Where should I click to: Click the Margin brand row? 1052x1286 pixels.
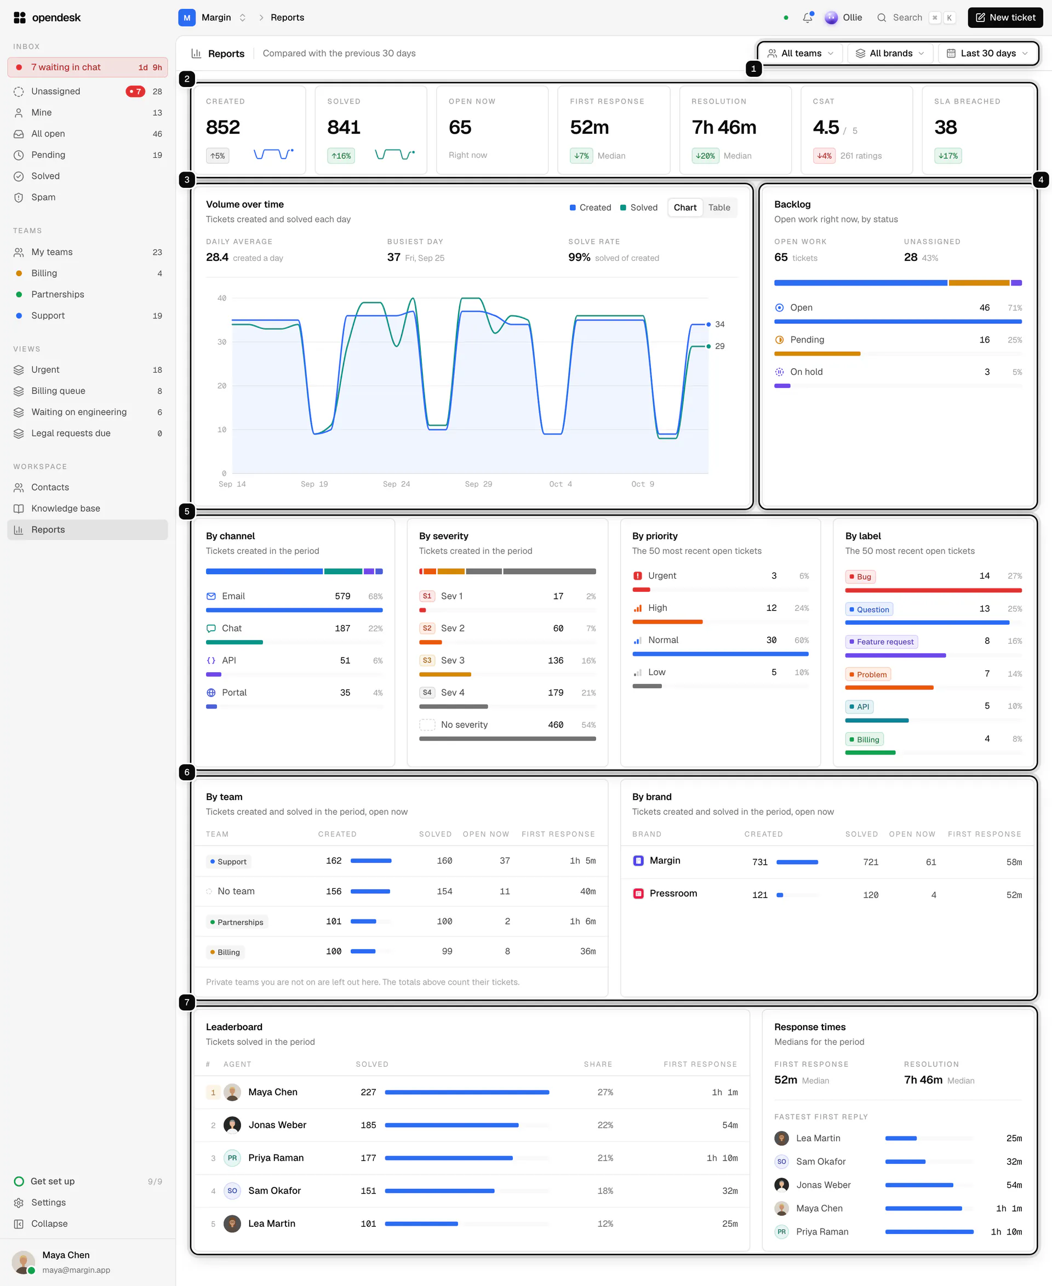pyautogui.click(x=827, y=861)
